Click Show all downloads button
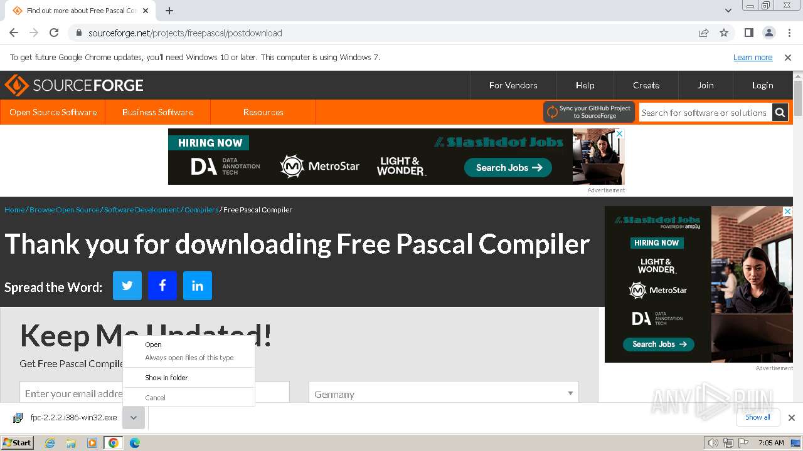The image size is (803, 451). coord(758,417)
